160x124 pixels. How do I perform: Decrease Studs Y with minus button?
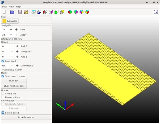coord(11,35)
